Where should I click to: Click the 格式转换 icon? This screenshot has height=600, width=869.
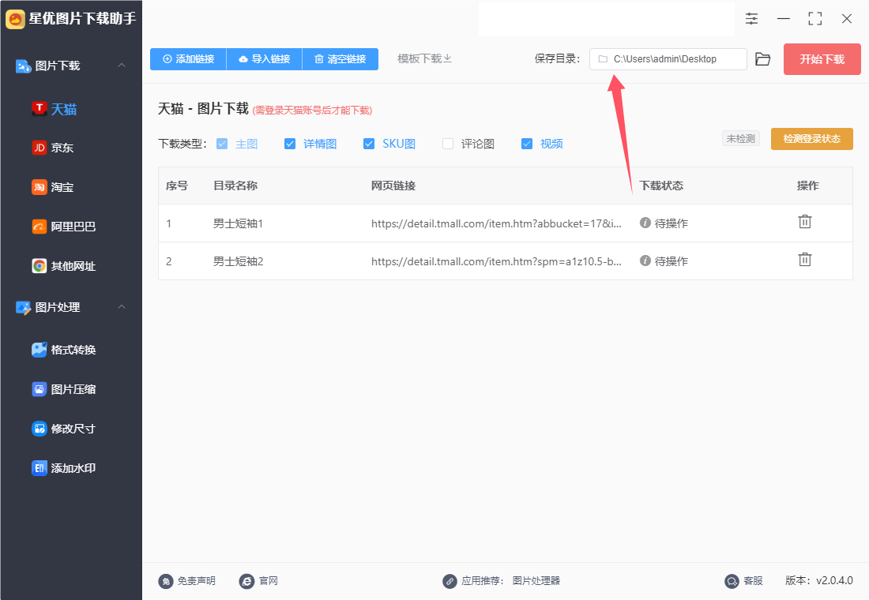39,350
